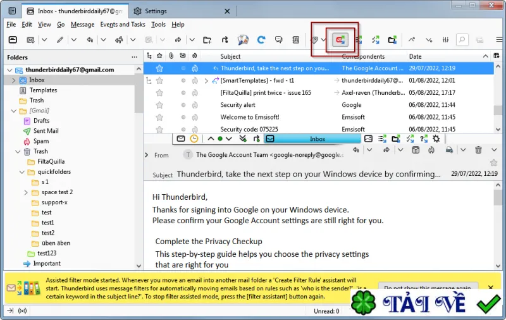Expand the space test 2 folder
This screenshot has height=320, width=506.
(26, 192)
